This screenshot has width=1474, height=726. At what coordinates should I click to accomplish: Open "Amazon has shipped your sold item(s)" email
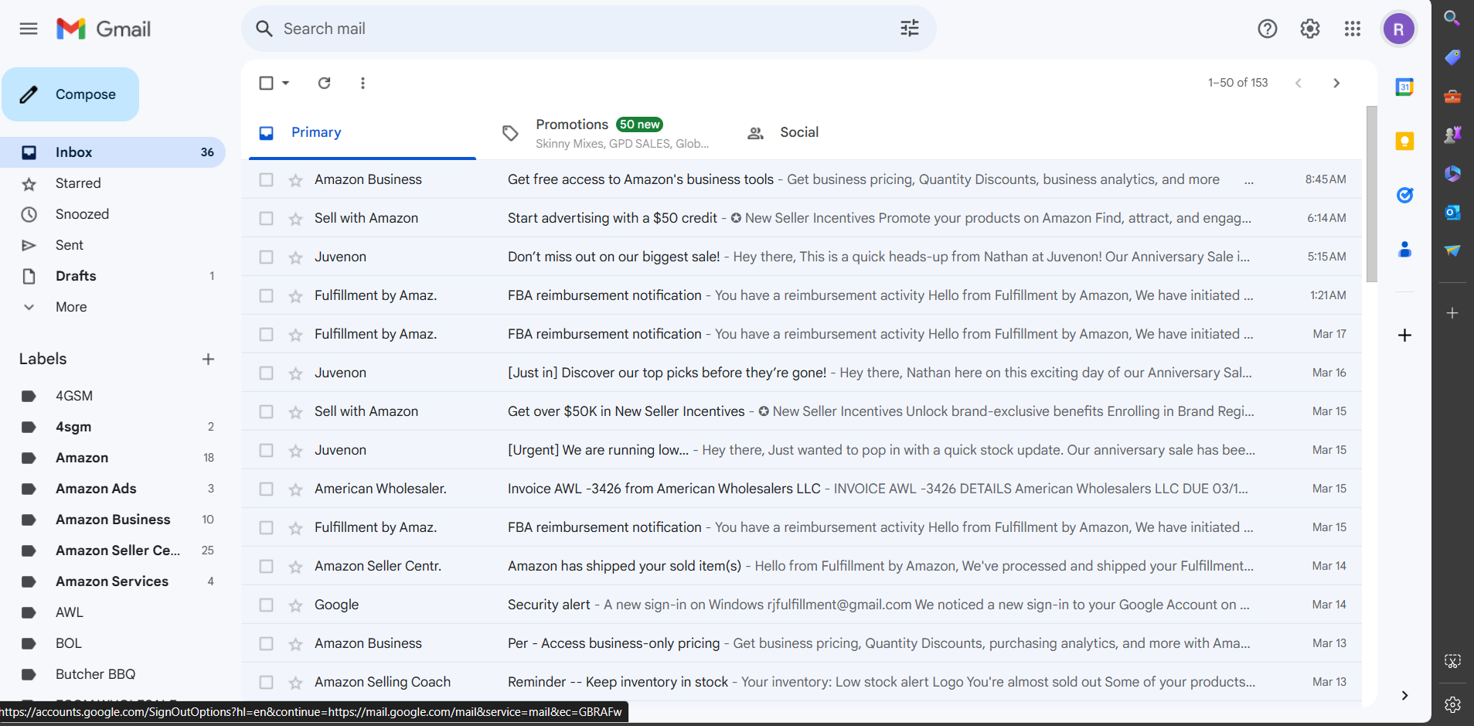pos(802,566)
